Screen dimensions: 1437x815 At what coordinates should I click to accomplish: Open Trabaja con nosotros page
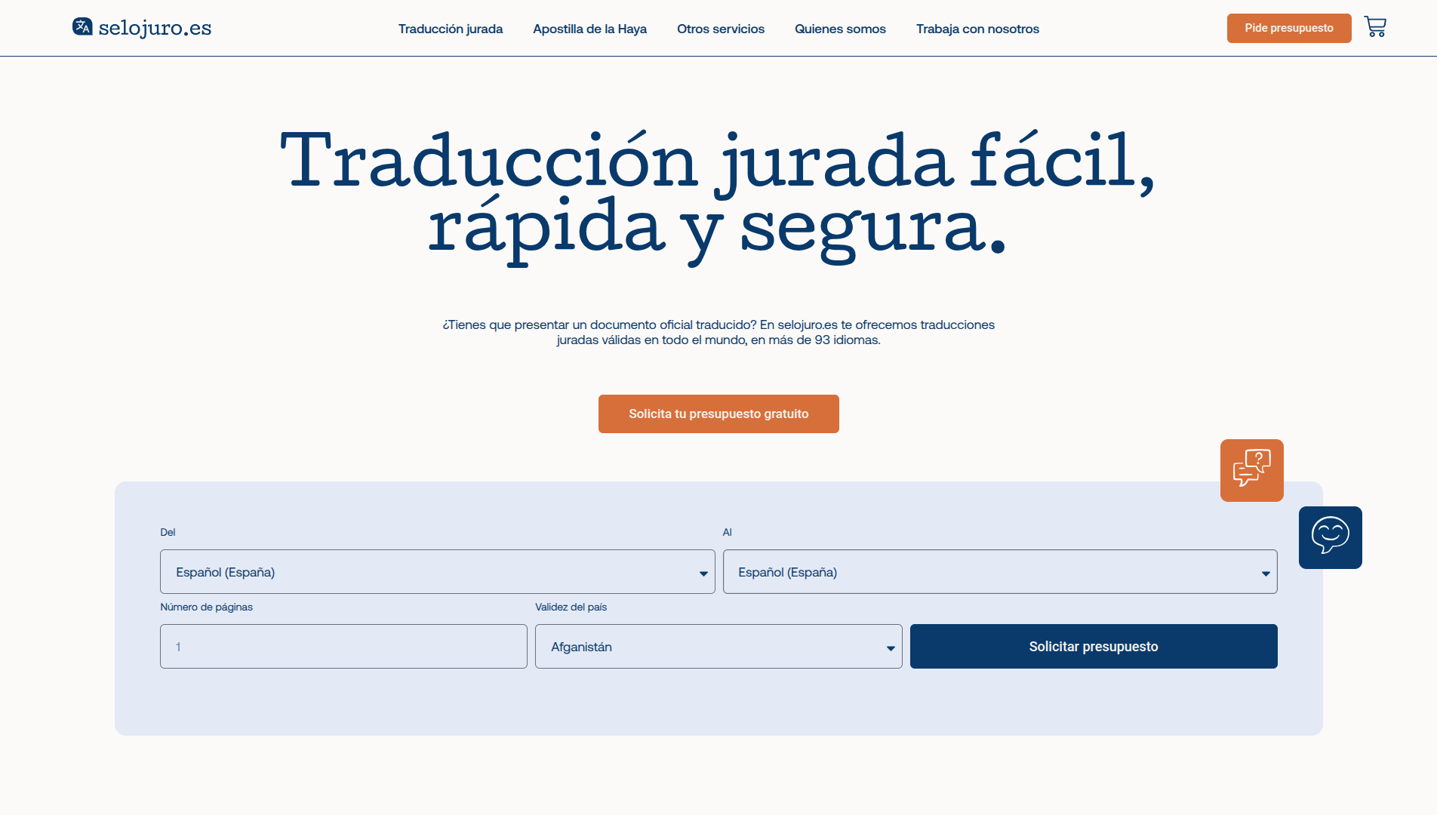pos(977,29)
